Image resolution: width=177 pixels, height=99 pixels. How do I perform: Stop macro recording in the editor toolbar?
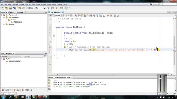pos(111,15)
